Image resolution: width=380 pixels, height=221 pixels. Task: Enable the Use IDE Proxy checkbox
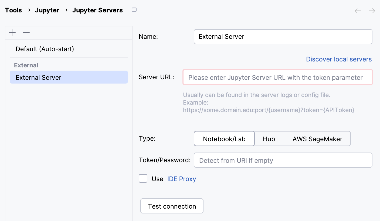tap(143, 178)
